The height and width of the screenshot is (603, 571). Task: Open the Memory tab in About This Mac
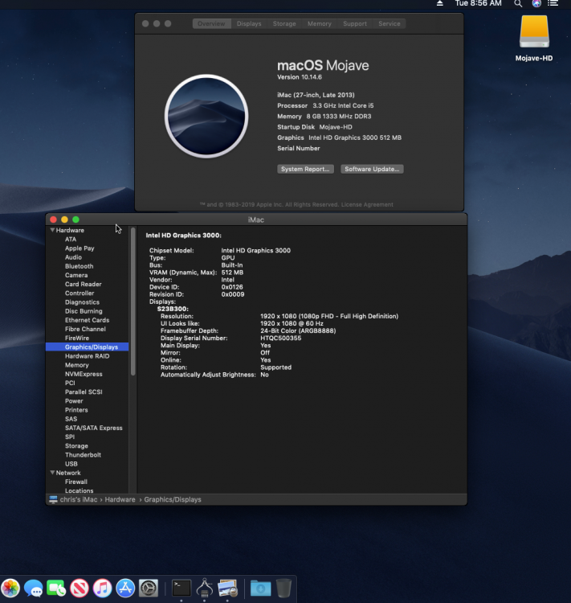point(320,24)
